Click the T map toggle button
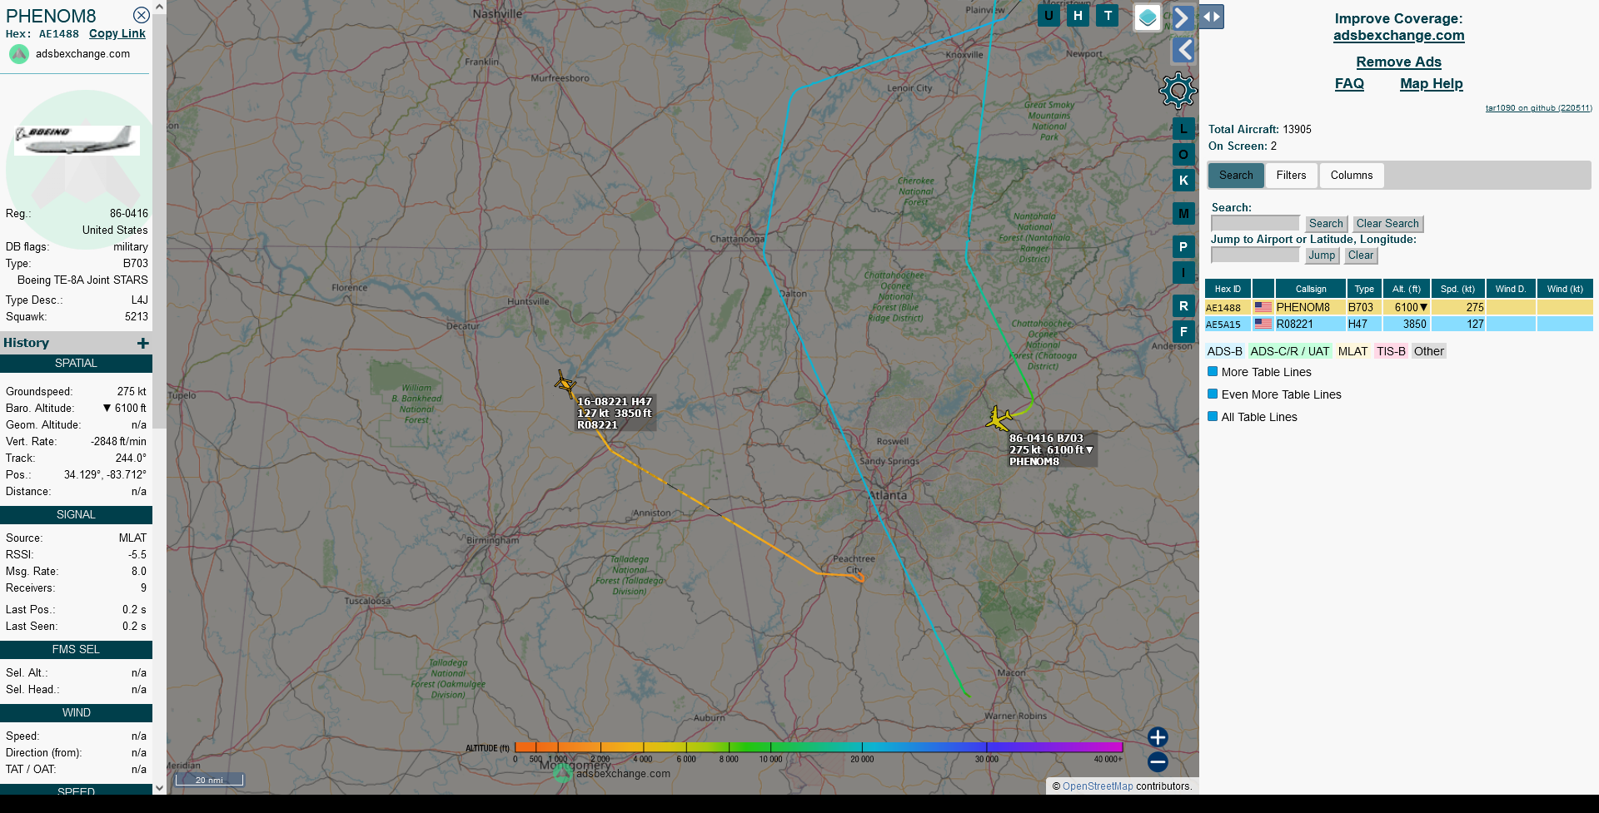The width and height of the screenshot is (1599, 813). tap(1108, 16)
